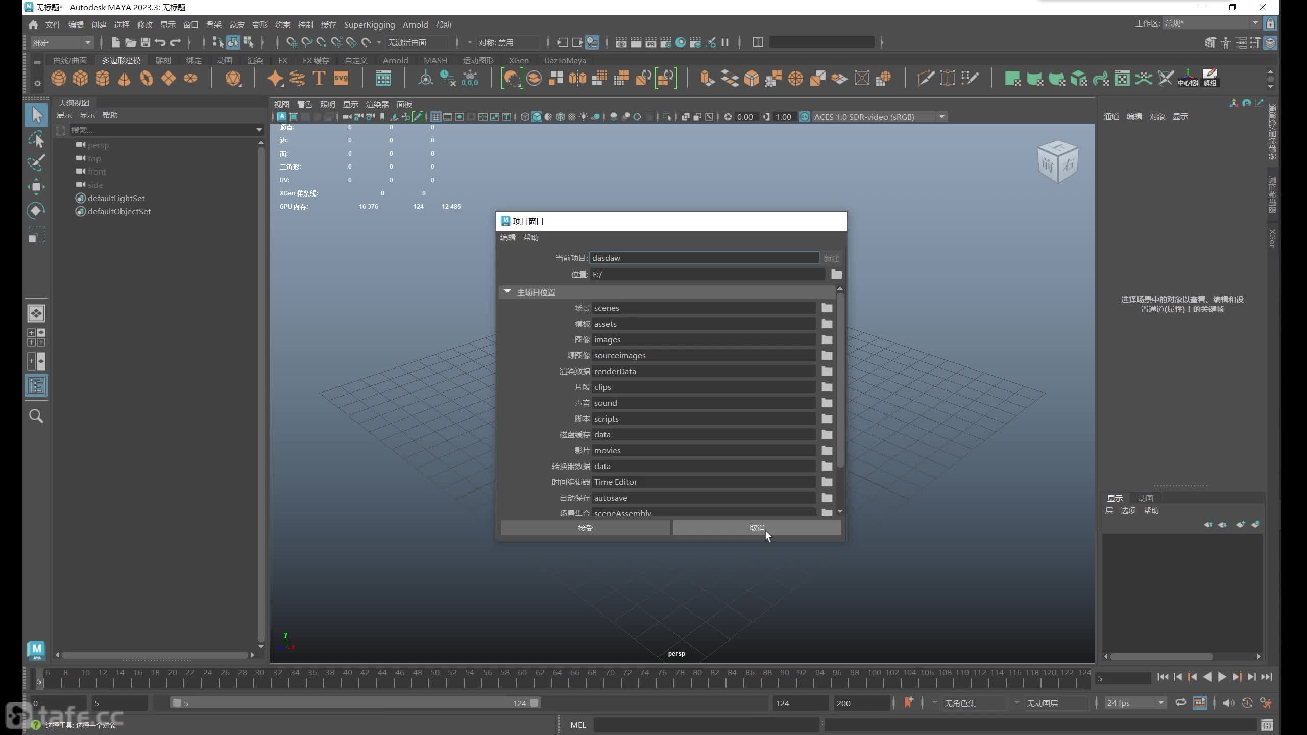Toggle workspace lock icon

(x=1271, y=23)
